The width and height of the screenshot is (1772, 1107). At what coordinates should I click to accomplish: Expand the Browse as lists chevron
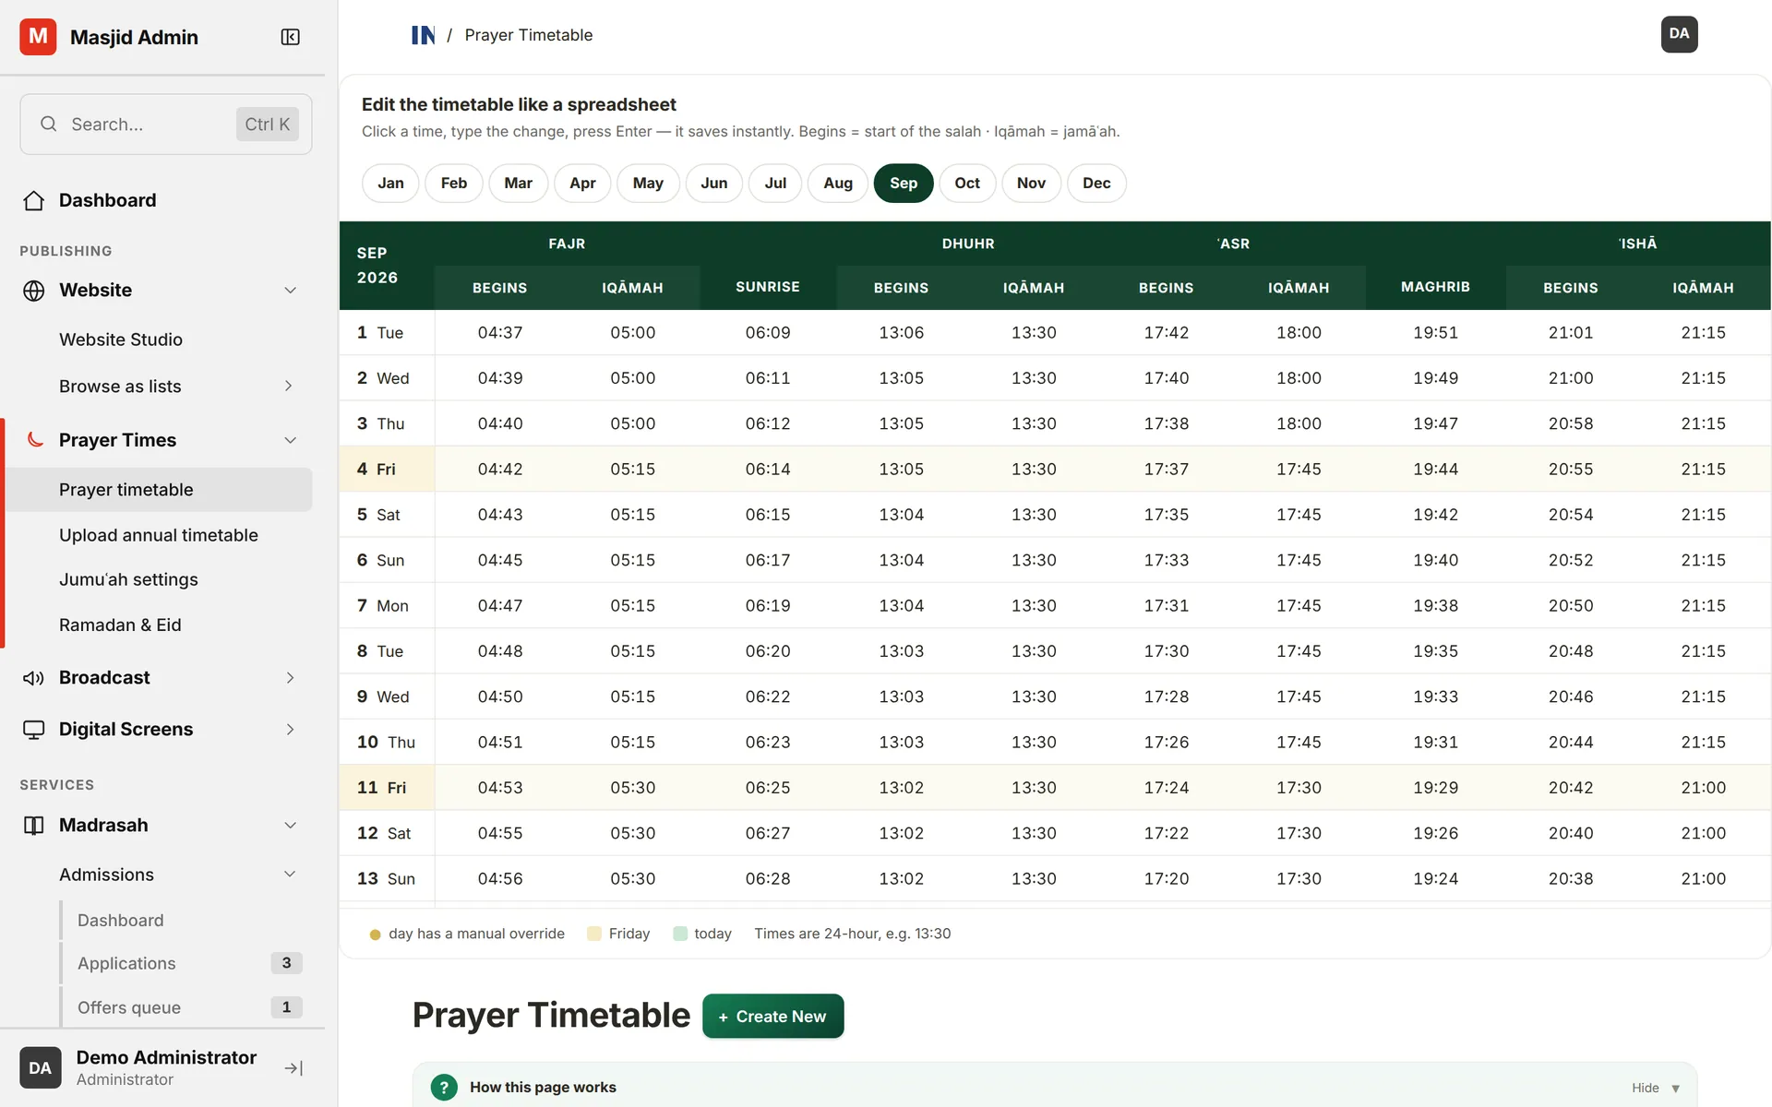pyautogui.click(x=289, y=386)
